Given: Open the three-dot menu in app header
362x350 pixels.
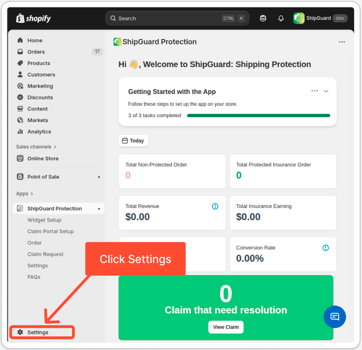Looking at the screenshot, I should pos(342,42).
